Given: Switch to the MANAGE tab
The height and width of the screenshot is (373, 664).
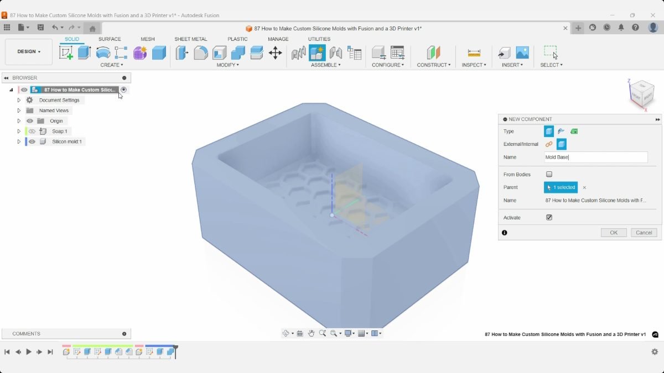Looking at the screenshot, I should coord(278,39).
